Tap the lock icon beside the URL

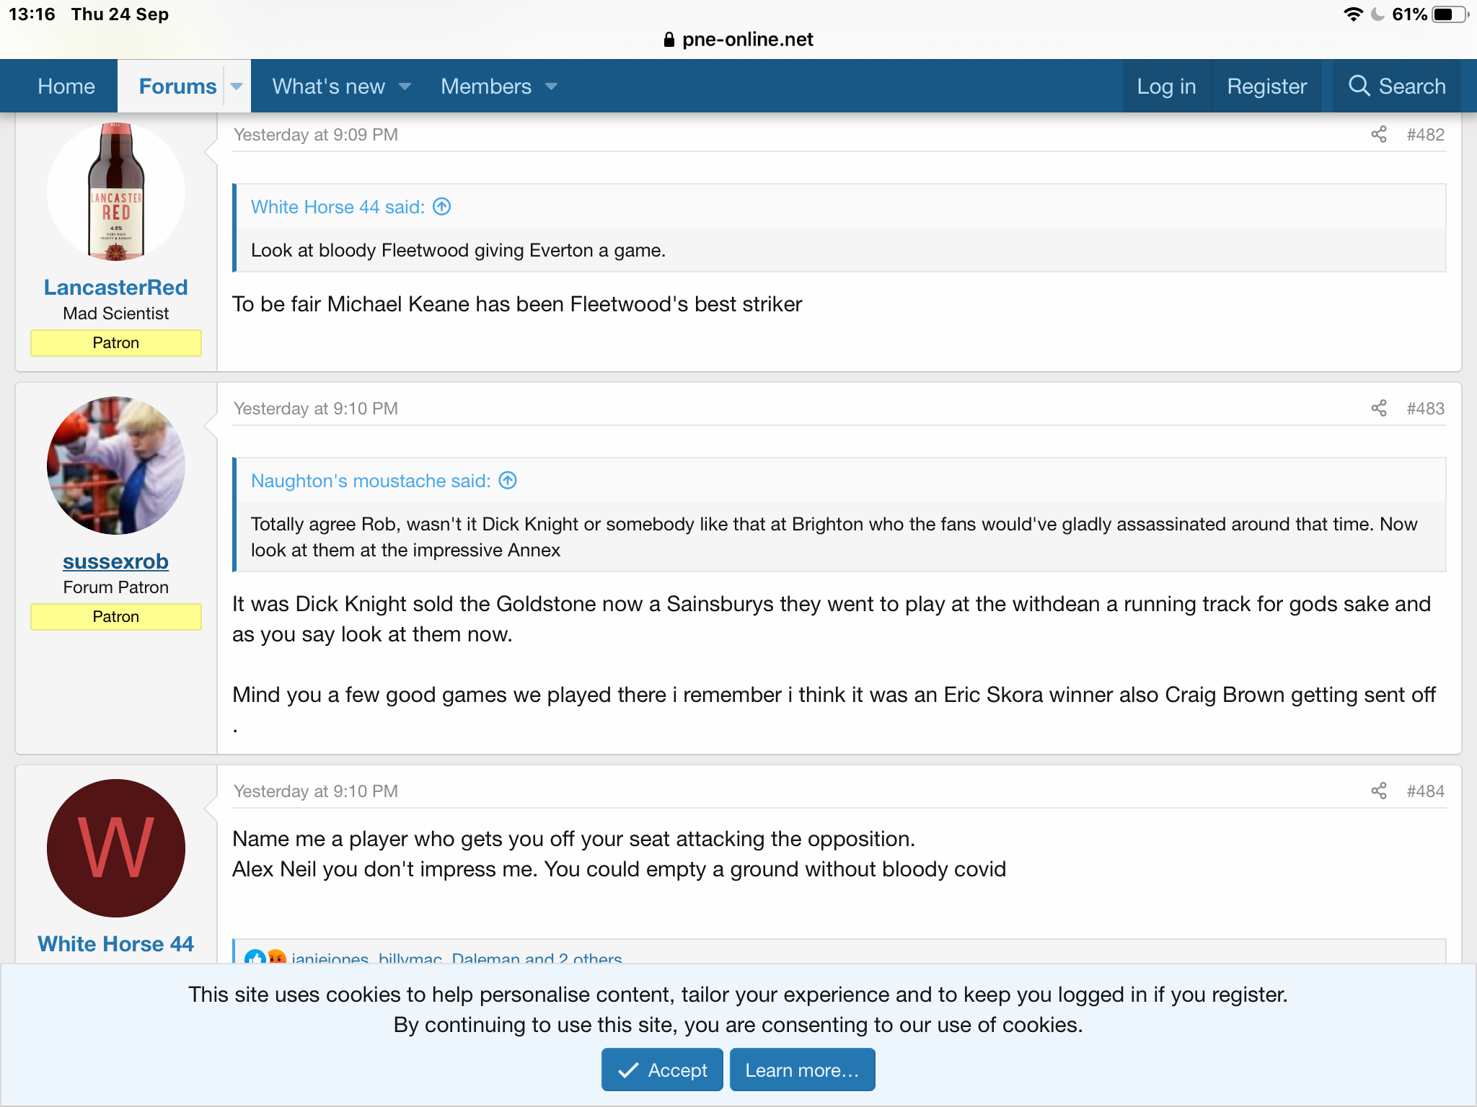pos(669,40)
